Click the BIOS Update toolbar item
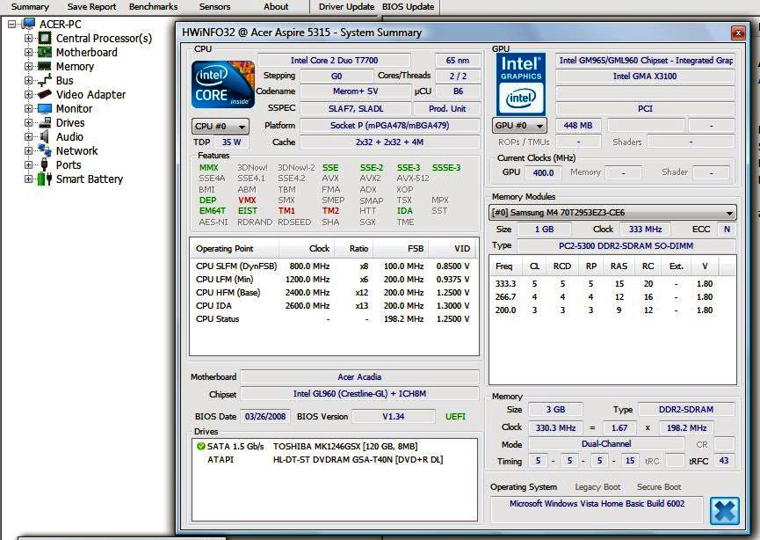This screenshot has width=760, height=540. tap(408, 7)
